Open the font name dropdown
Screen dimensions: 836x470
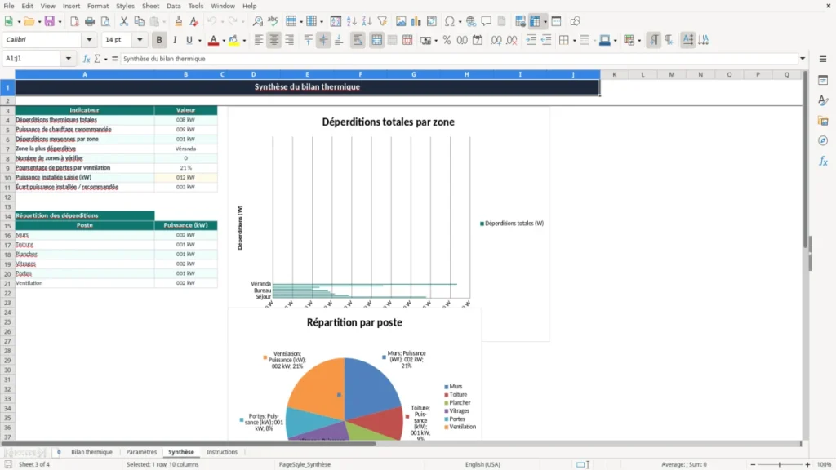pos(89,39)
